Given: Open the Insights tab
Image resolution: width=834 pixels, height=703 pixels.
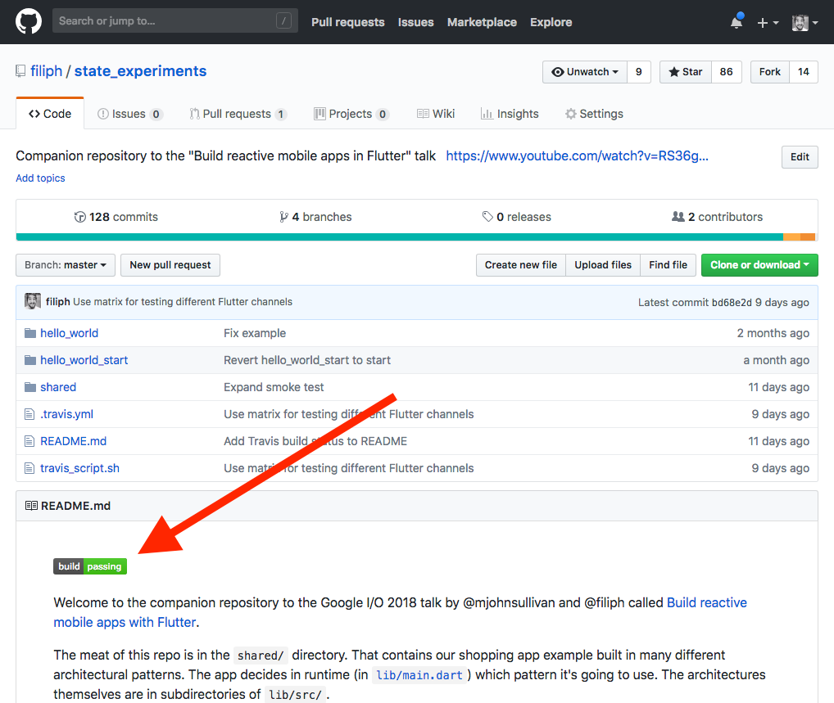Looking at the screenshot, I should point(510,114).
